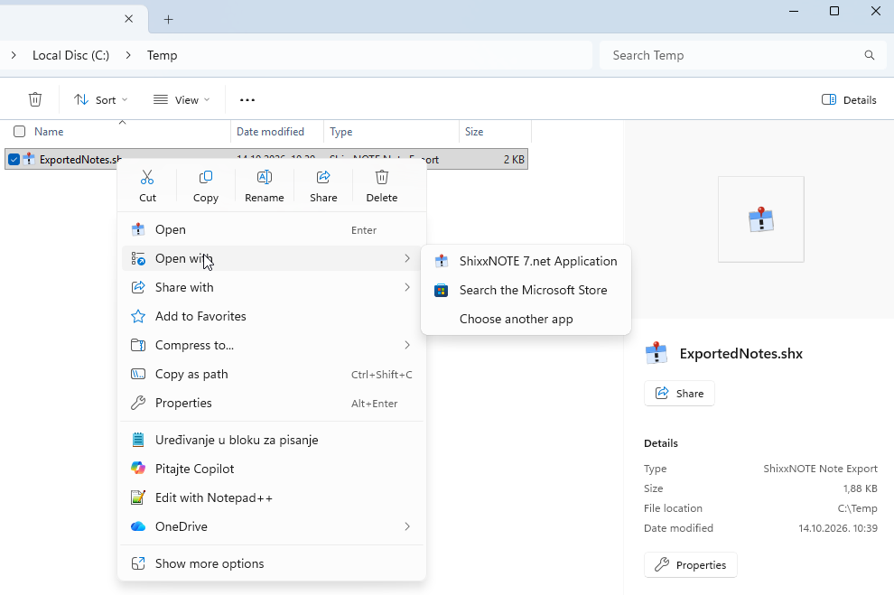Click the Delete trash icon in context menu
Image resolution: width=894 pixels, height=595 pixels.
pyautogui.click(x=381, y=178)
